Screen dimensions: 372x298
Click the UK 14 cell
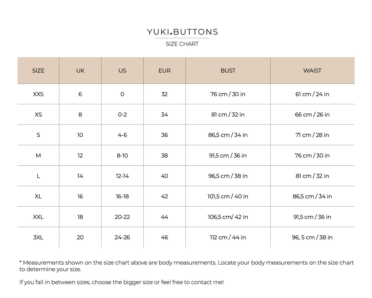pyautogui.click(x=80, y=176)
